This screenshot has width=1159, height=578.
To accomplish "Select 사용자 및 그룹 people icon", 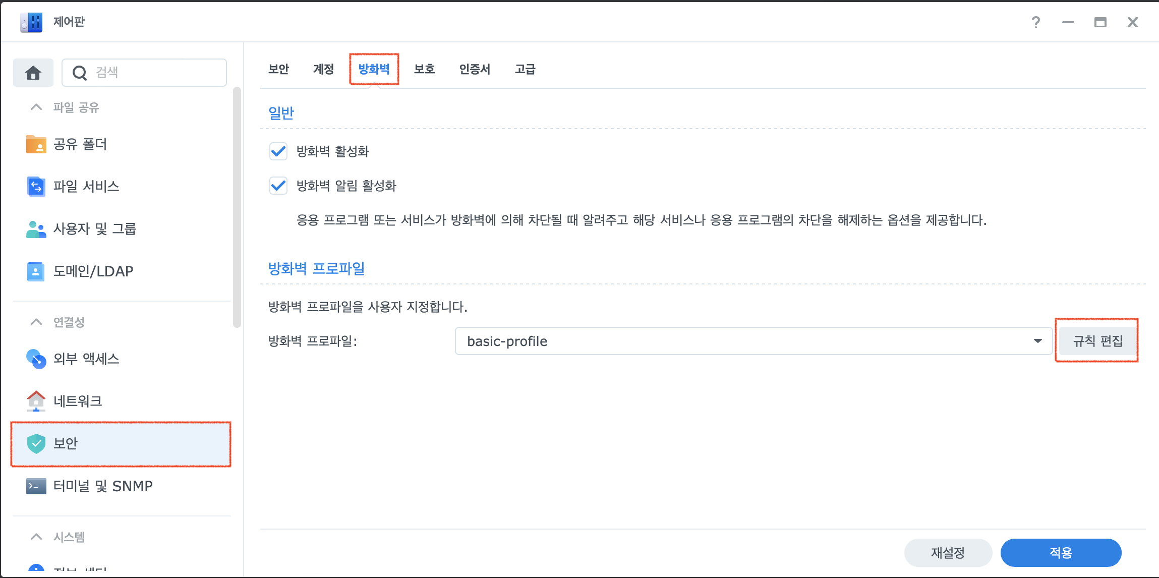I will [36, 229].
